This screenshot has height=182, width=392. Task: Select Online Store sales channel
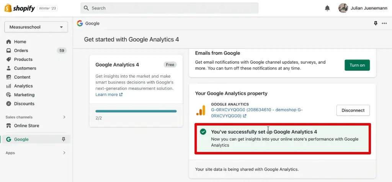26,126
